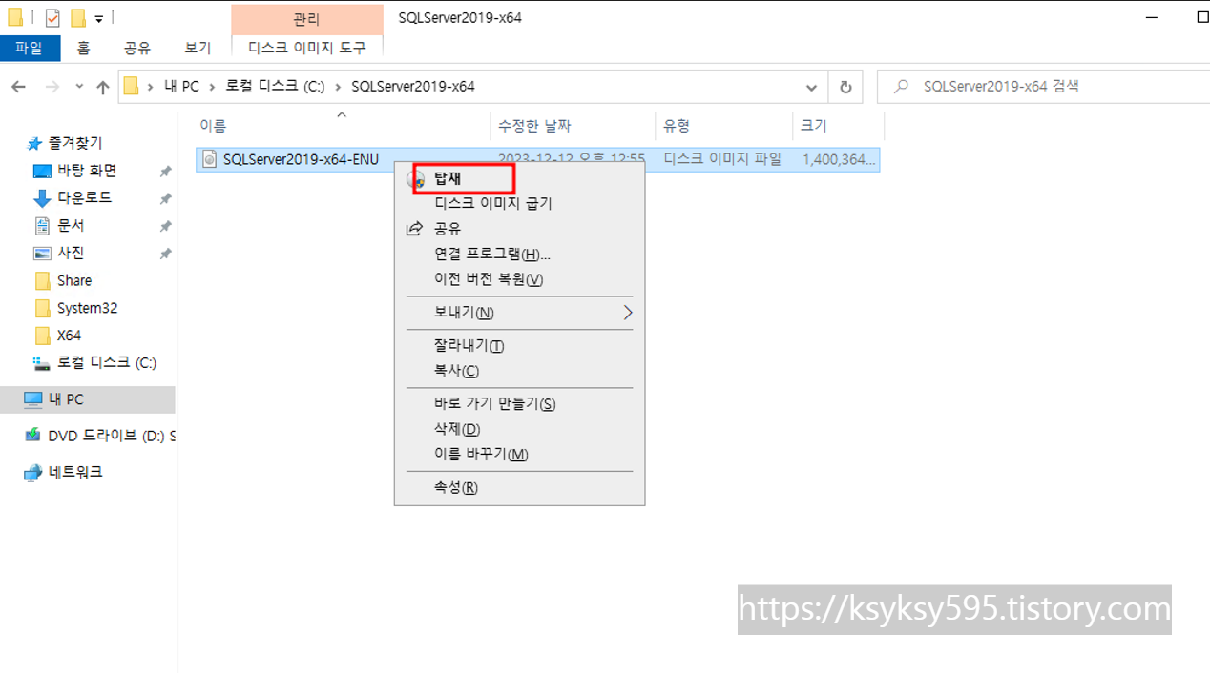1210x673 pixels.
Task: Click the search magnifier icon
Action: [900, 87]
